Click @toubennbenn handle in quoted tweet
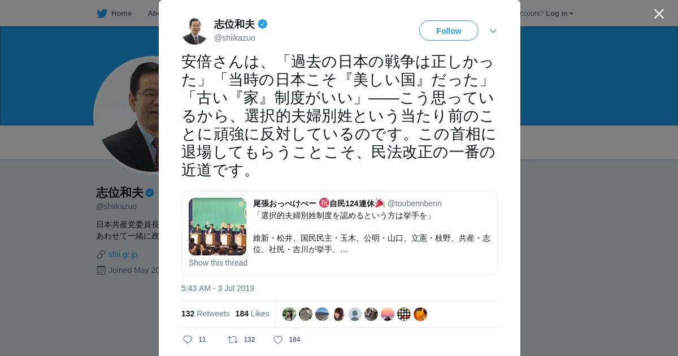The height and width of the screenshot is (356, 678). tap(415, 203)
